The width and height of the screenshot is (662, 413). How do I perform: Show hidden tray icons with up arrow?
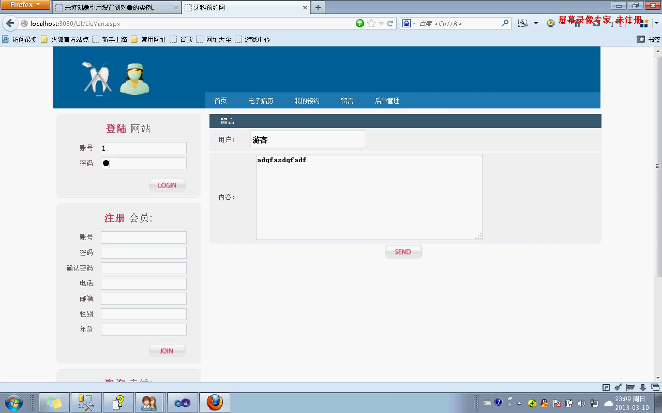click(519, 403)
